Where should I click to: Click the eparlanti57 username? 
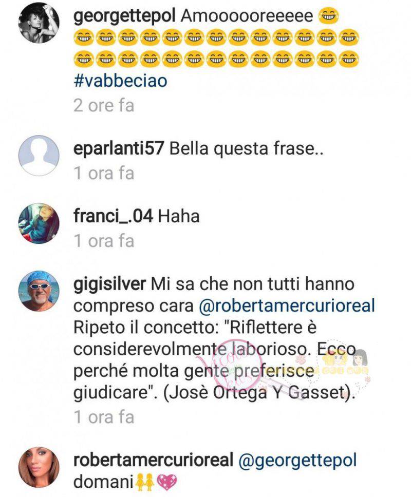click(119, 148)
